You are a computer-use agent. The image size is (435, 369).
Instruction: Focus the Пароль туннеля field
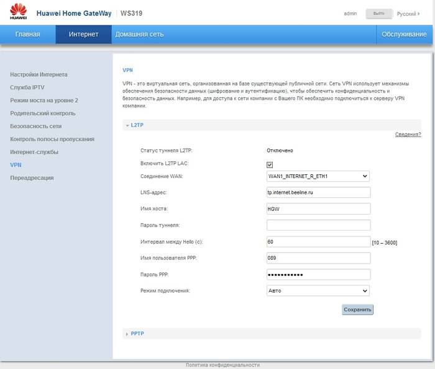(x=317, y=225)
